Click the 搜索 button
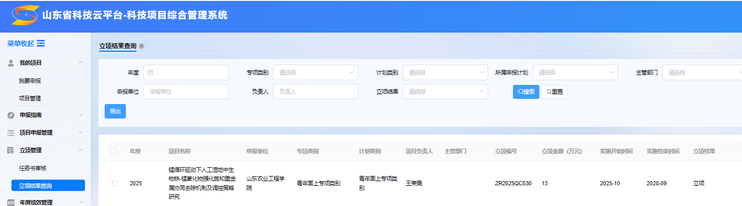The image size is (742, 206). click(526, 92)
